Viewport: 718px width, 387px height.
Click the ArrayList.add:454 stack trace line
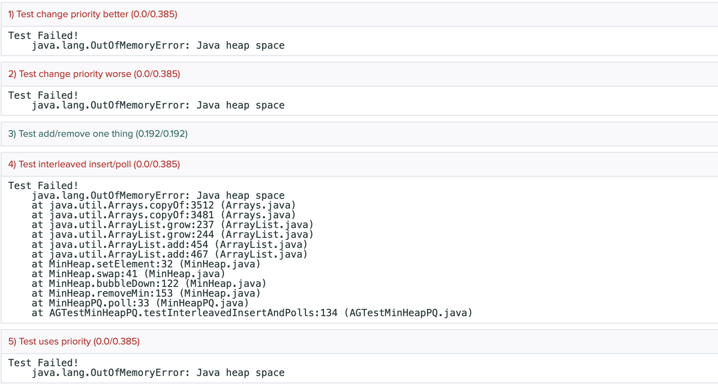click(x=169, y=244)
